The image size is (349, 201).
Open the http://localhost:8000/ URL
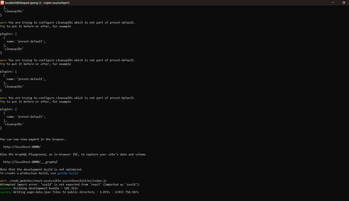pyautogui.click(x=22, y=147)
